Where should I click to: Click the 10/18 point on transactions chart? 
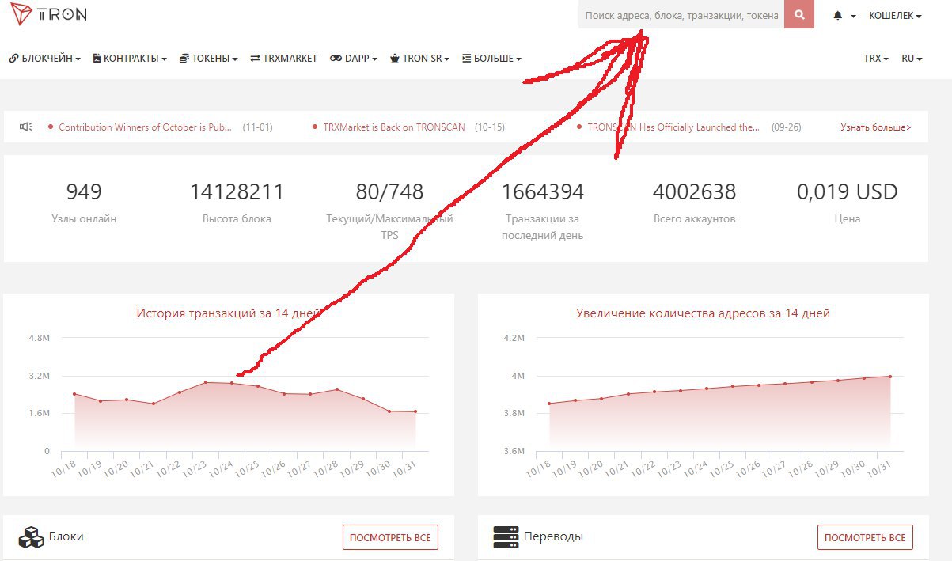click(74, 394)
